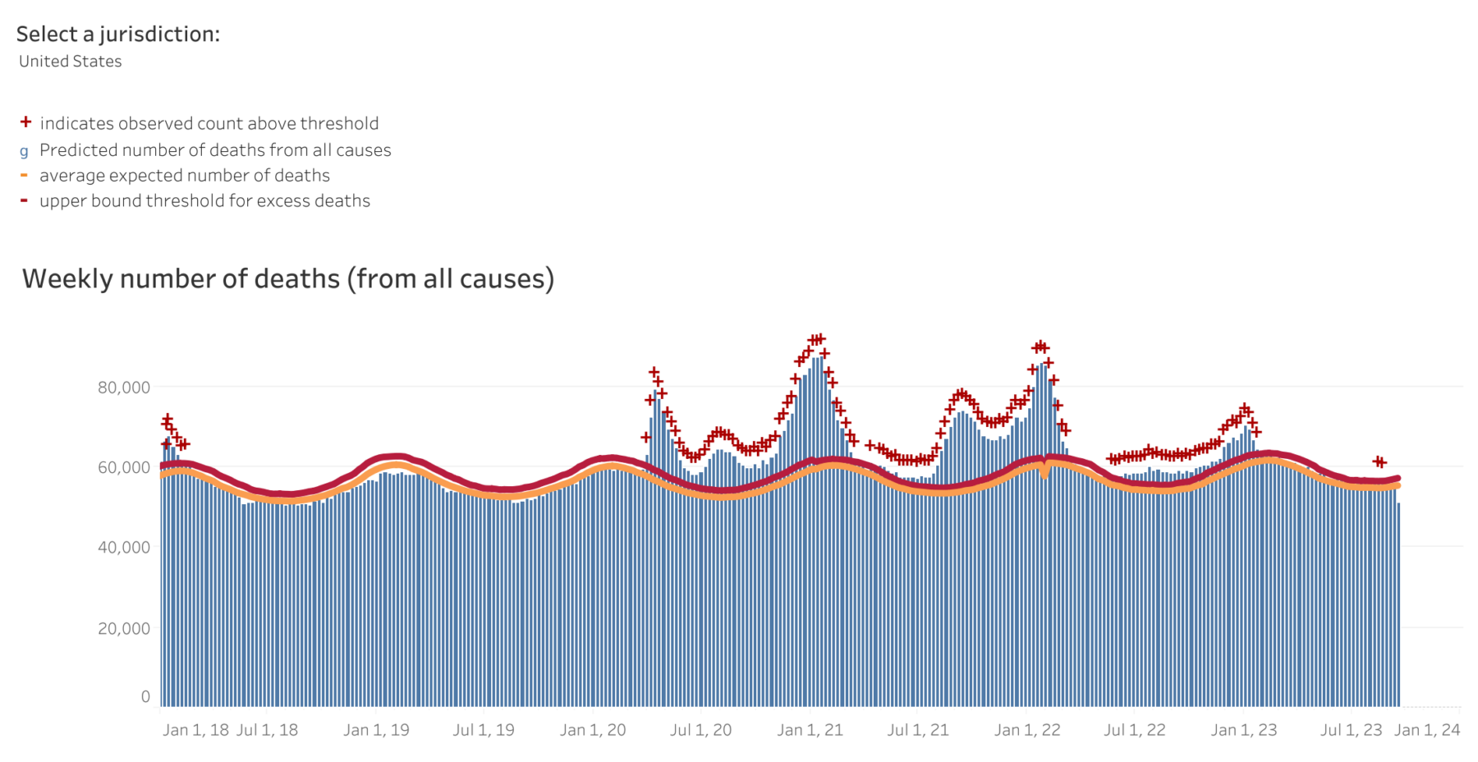The width and height of the screenshot is (1478, 762).
Task: Click the 'Select a jurisdiction:' label
Action: point(118,34)
